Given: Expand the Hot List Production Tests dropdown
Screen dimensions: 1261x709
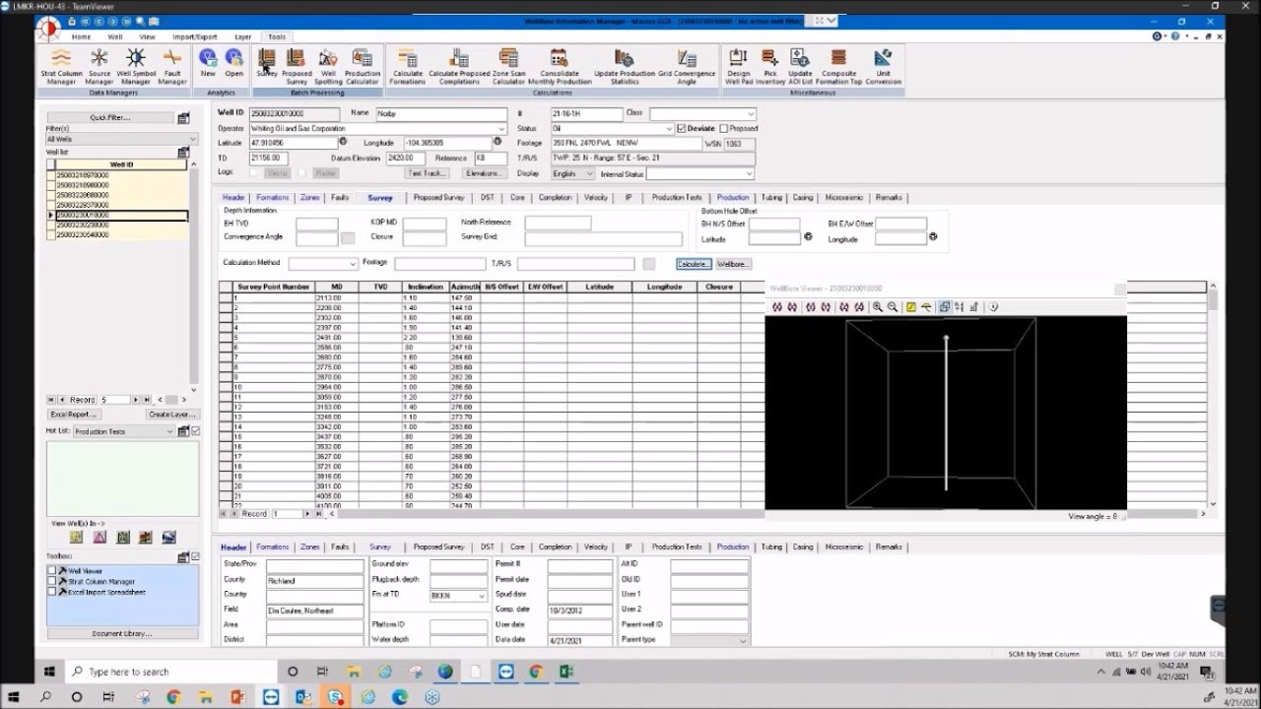Looking at the screenshot, I should [x=169, y=431].
